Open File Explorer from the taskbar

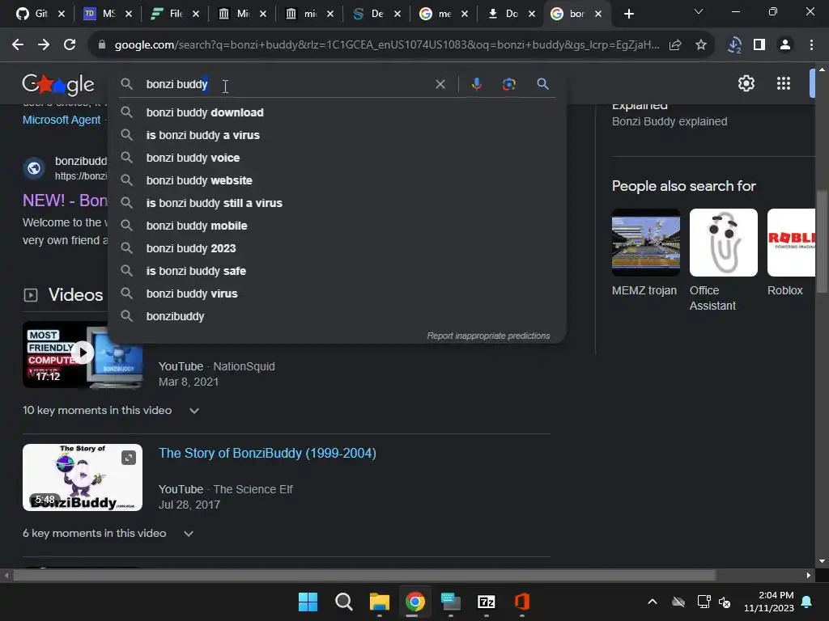[380, 602]
